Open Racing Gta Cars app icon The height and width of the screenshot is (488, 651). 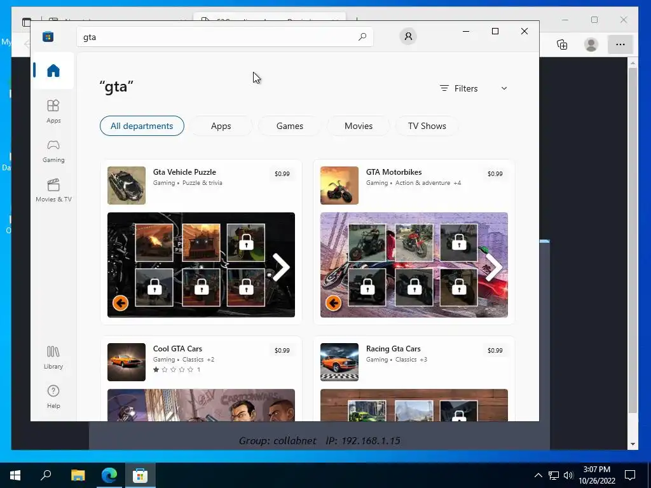(x=339, y=362)
